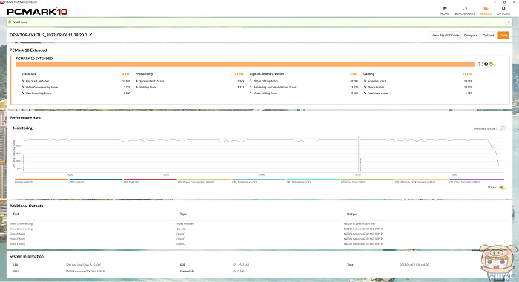Select GPU Memory Clock Frequency tan legend
This screenshot has height=282, width=519.
point(422,181)
